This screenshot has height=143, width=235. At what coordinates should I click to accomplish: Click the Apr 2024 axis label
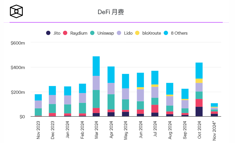click(111, 129)
